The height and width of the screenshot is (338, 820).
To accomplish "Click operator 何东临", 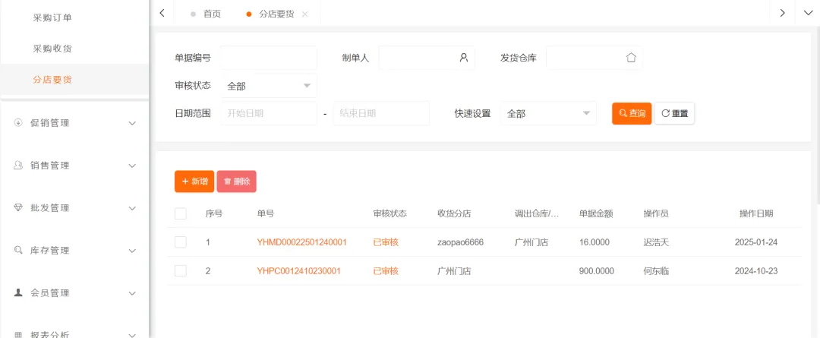I will (656, 271).
